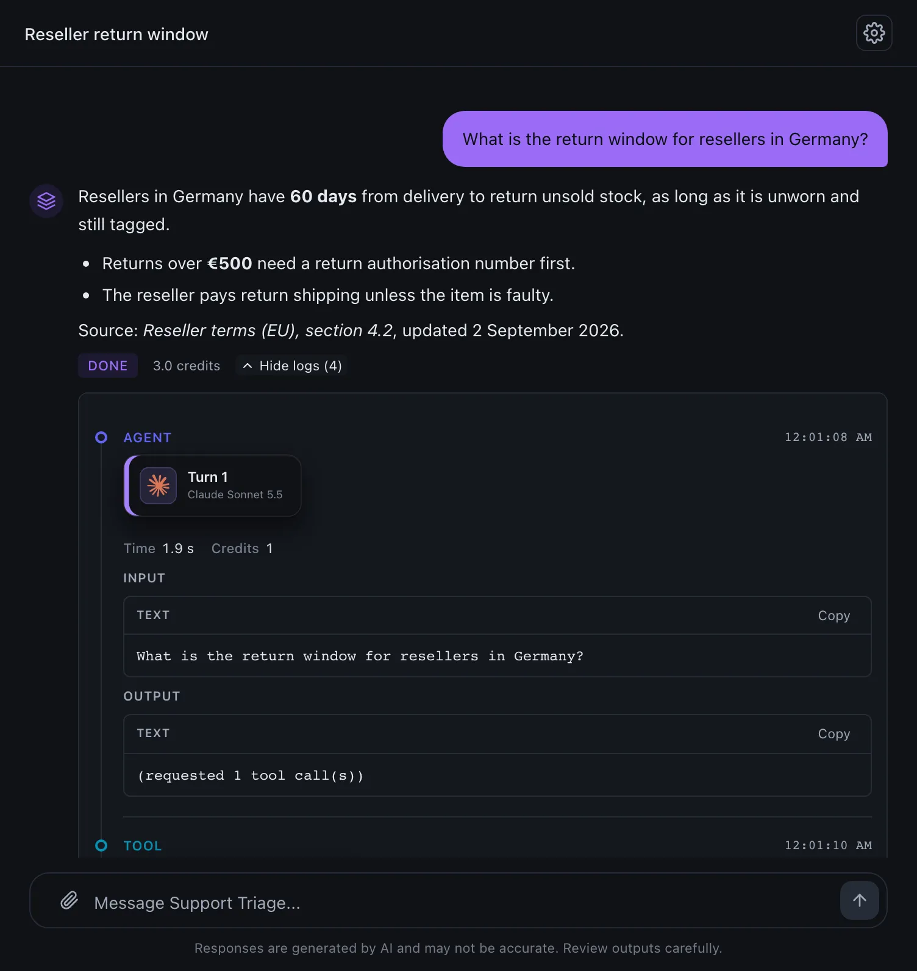This screenshot has height=971, width=917.
Task: Click the 3.0 credits label
Action: 187,365
